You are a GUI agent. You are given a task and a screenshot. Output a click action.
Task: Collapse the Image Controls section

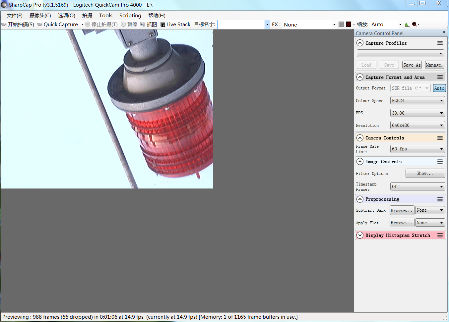[x=360, y=162]
